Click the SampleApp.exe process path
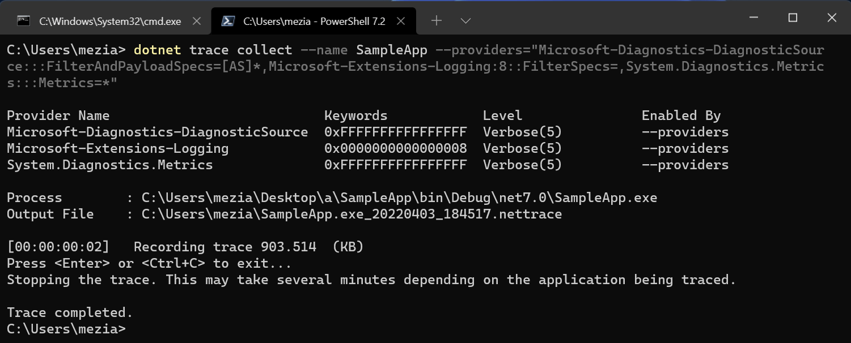851x343 pixels. click(399, 198)
